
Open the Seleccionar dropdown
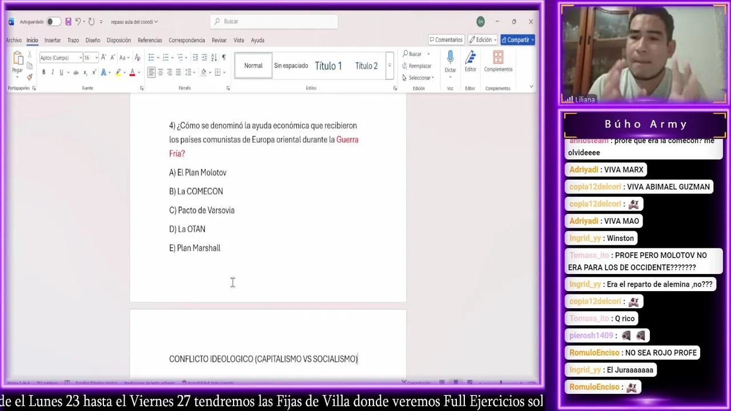click(x=418, y=78)
